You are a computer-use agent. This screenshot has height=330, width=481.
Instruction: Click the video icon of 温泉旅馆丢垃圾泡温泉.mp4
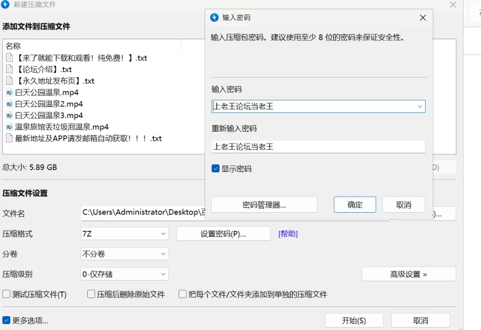pyautogui.click(x=9, y=127)
